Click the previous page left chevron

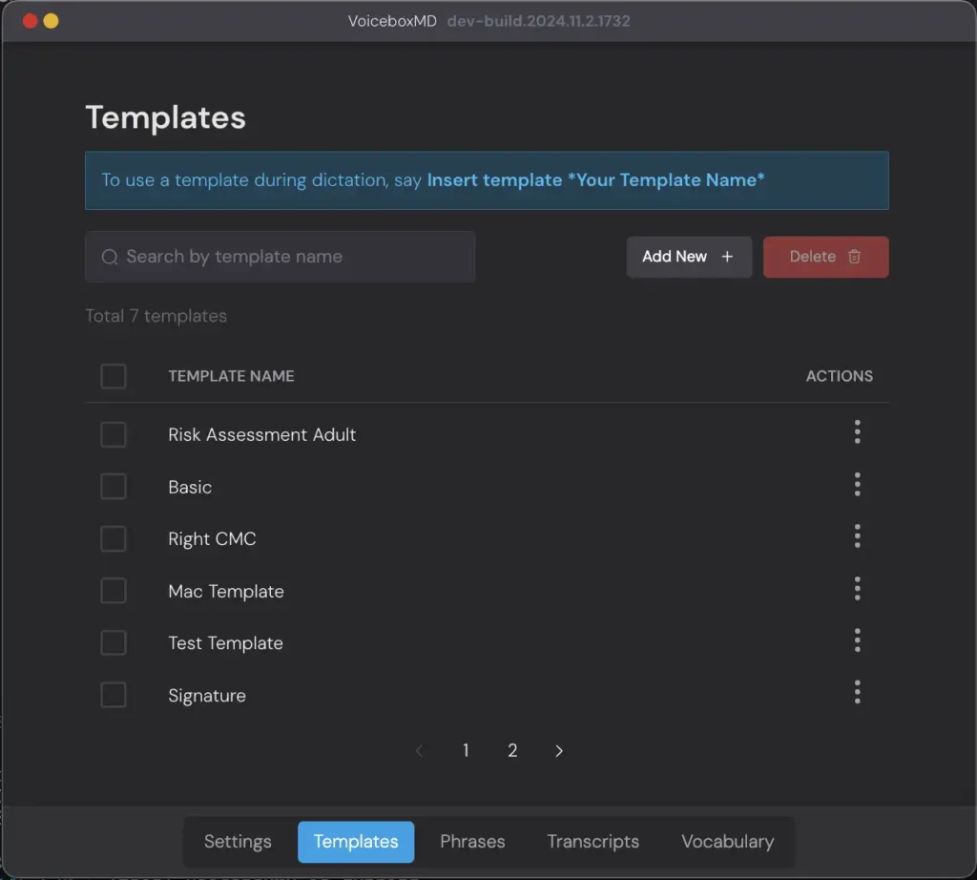419,751
